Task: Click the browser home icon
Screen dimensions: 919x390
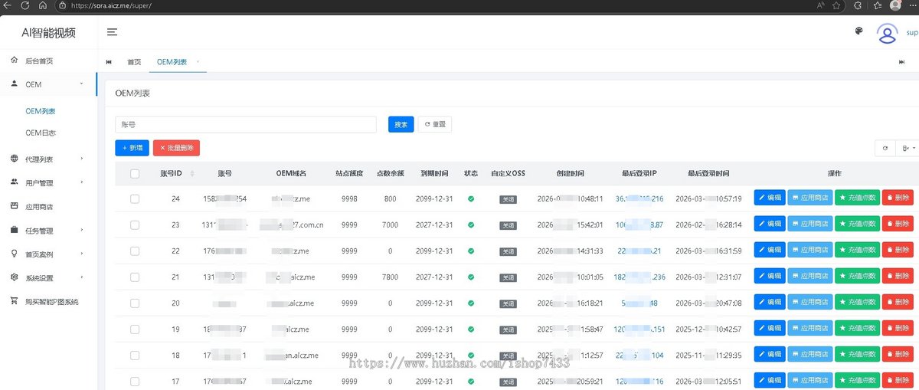Action: (x=41, y=5)
